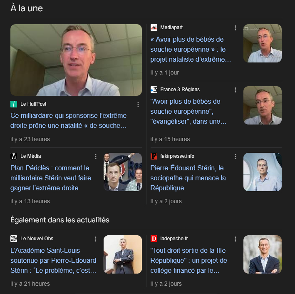Open France 3 headline mentioning "évangéliser"

188,111
